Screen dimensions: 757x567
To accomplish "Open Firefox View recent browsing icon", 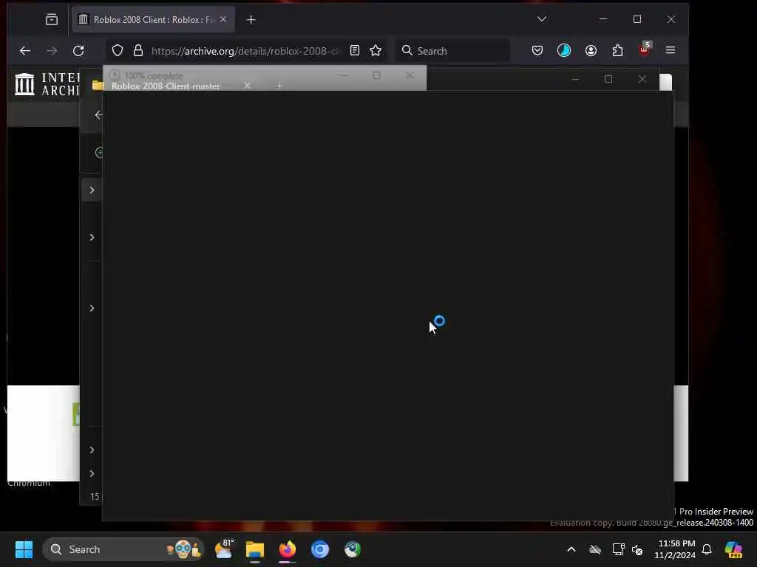I will (52, 19).
